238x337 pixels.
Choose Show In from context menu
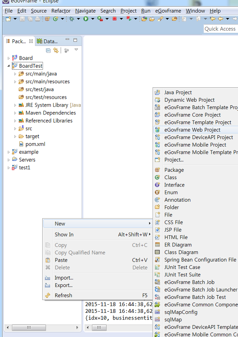pyautogui.click(x=98, y=235)
